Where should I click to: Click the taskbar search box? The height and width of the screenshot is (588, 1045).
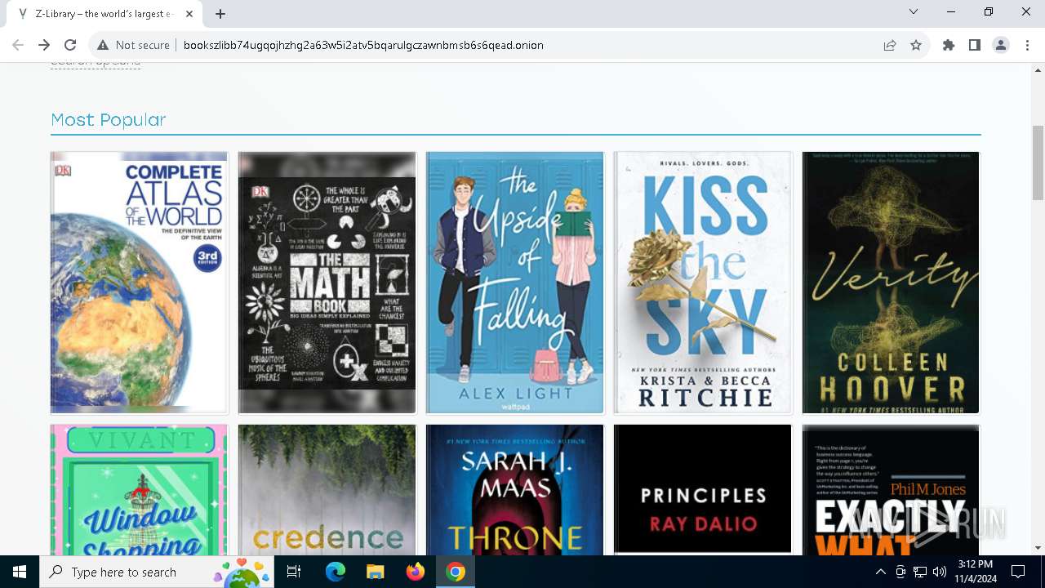[157, 572]
